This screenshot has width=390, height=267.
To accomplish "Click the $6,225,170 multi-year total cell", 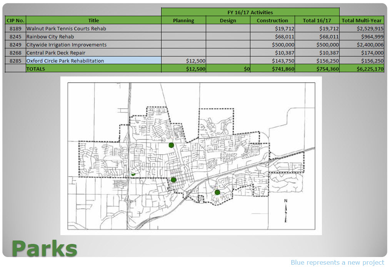I will (362, 69).
